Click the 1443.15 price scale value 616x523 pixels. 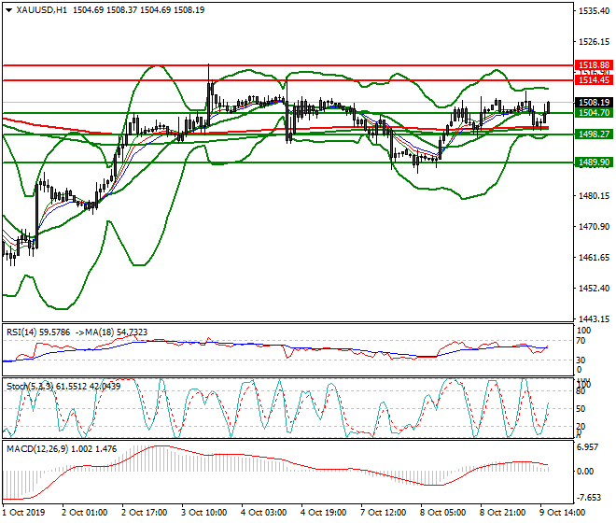[594, 318]
